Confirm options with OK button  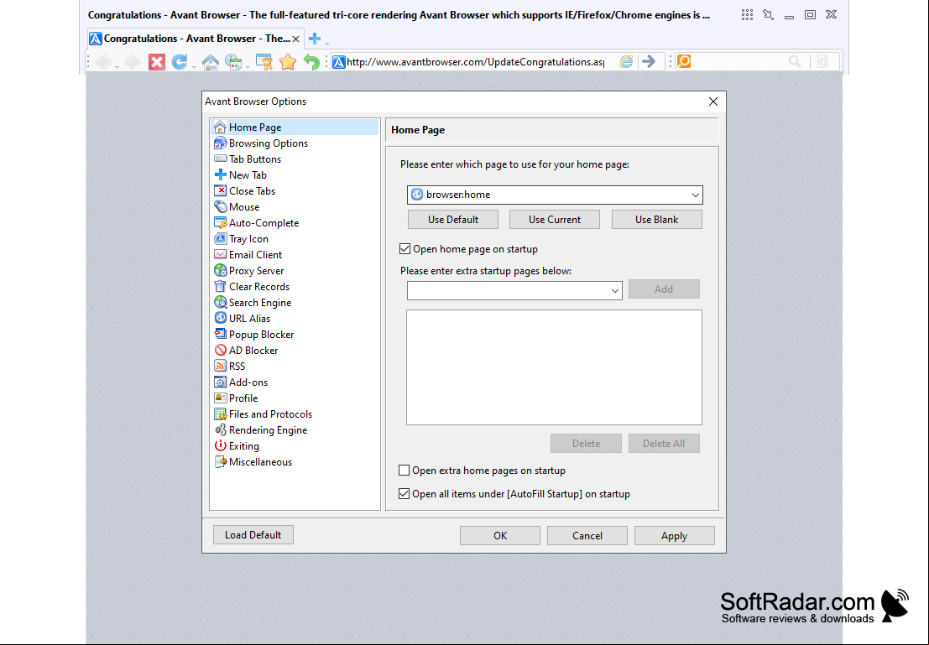pos(500,535)
